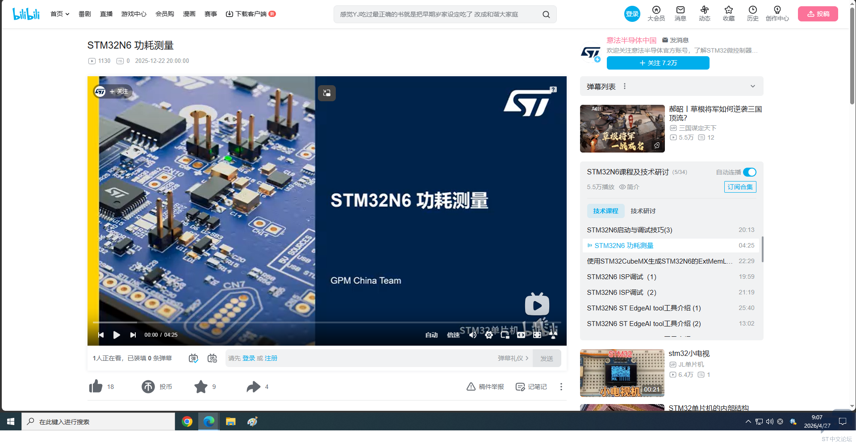Open 历史 watch history icon
The width and height of the screenshot is (856, 446).
click(753, 13)
